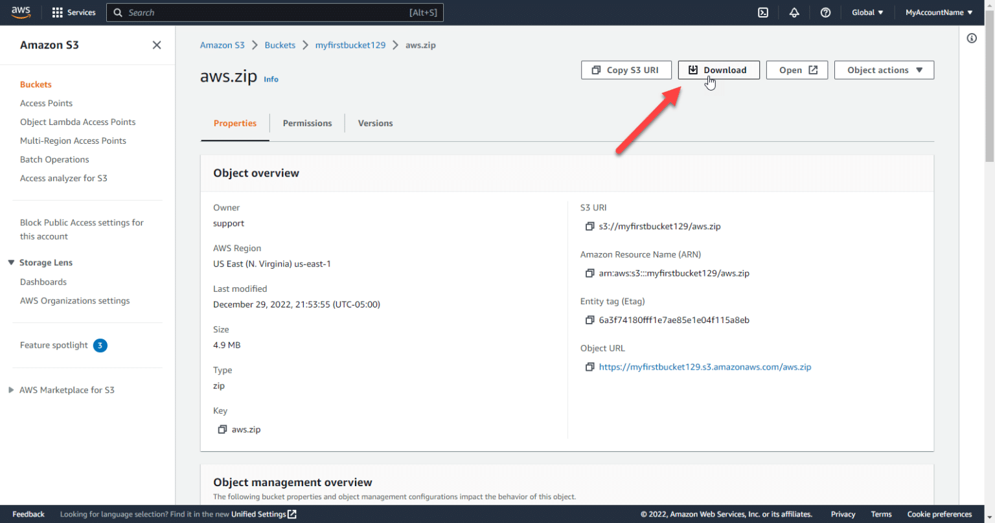Screen dimensions: 995x523
Task: Expand the MyAccountName account menu
Action: pos(939,12)
